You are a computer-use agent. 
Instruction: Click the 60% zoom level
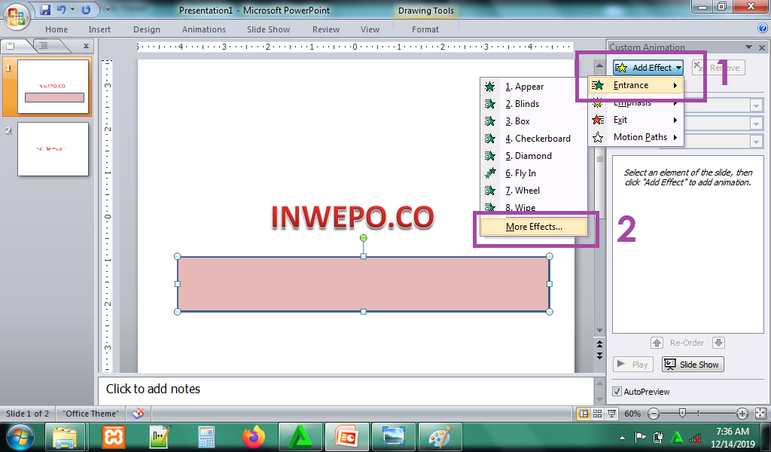[632, 414]
